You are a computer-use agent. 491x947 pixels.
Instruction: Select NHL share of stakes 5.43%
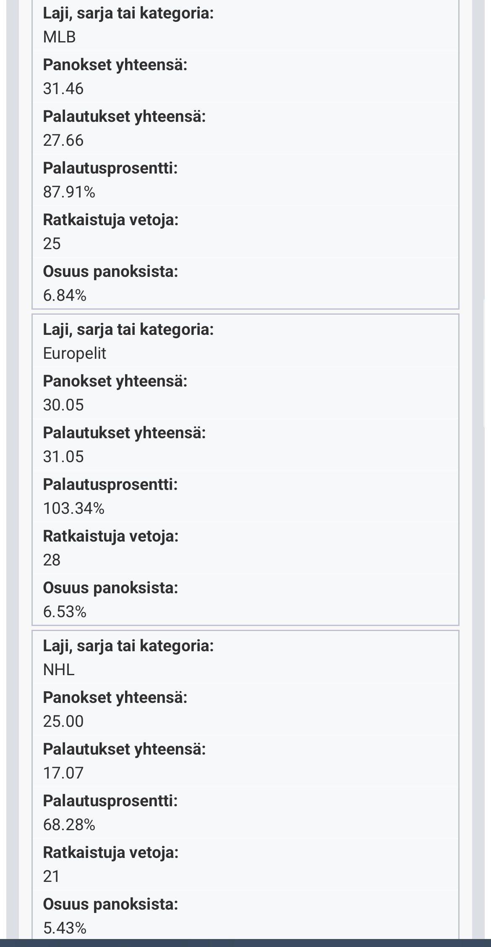pos(65,928)
